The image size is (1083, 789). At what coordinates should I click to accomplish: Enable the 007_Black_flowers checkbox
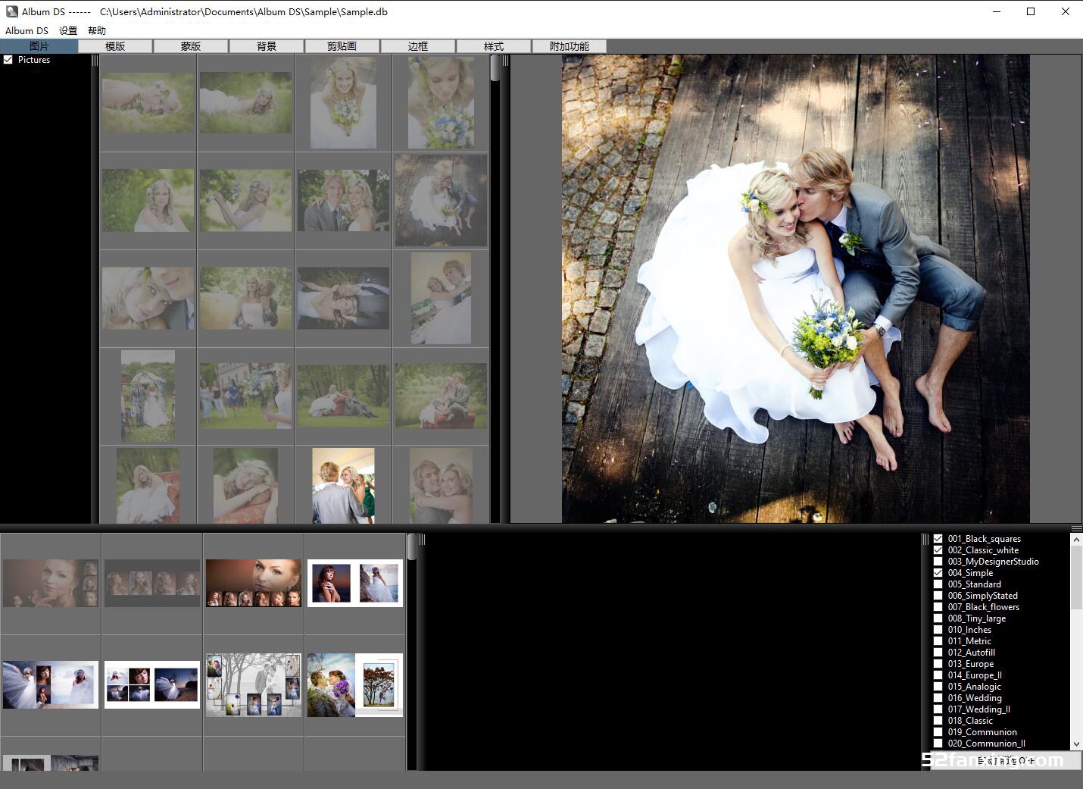[938, 607]
